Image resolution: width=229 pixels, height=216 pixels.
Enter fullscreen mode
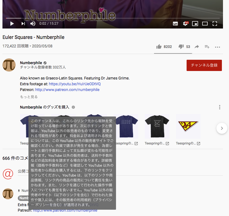[x=215, y=24]
